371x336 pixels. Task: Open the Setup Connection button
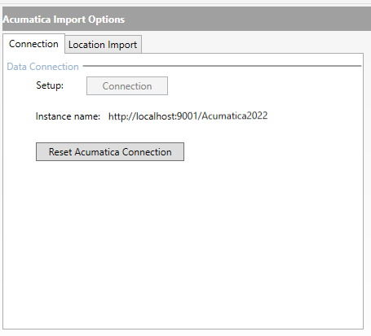coord(127,86)
